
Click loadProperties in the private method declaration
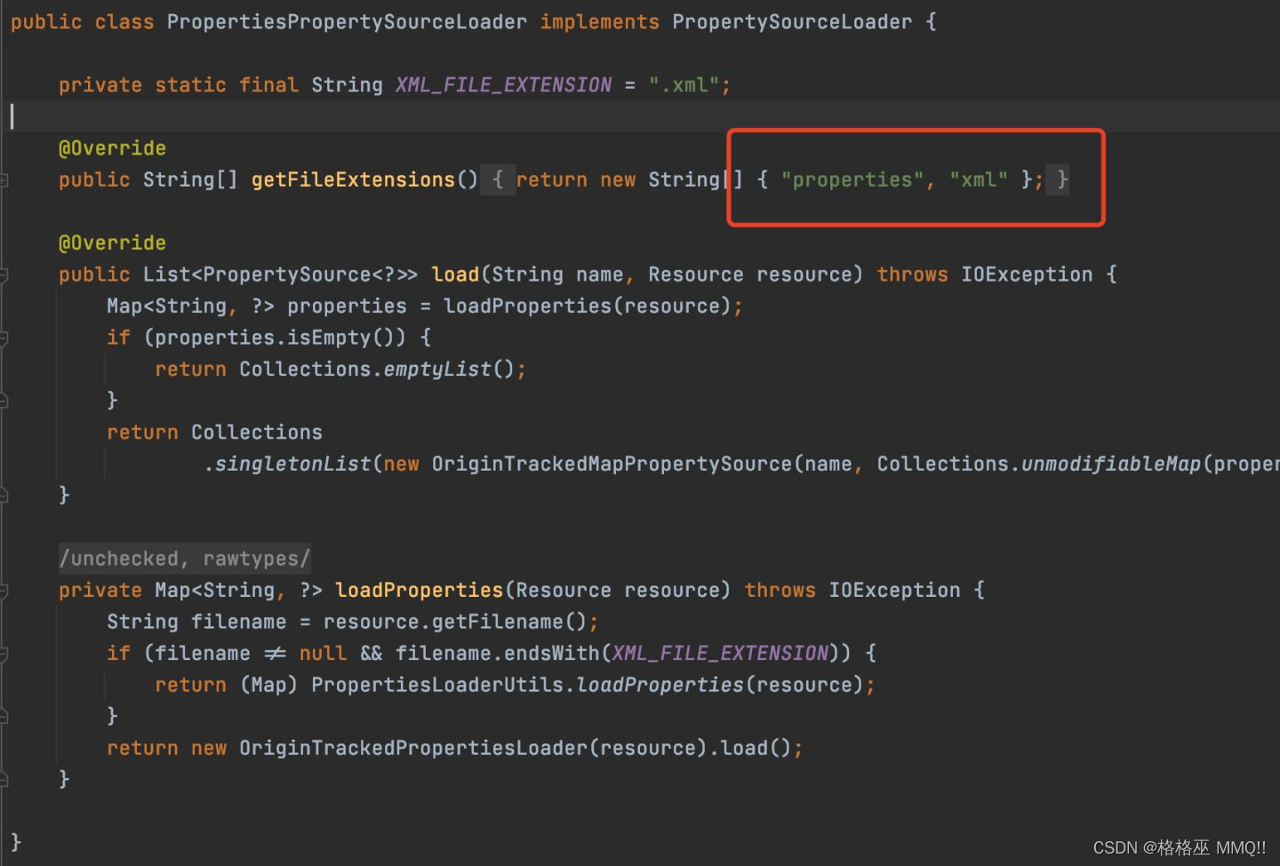(x=420, y=591)
